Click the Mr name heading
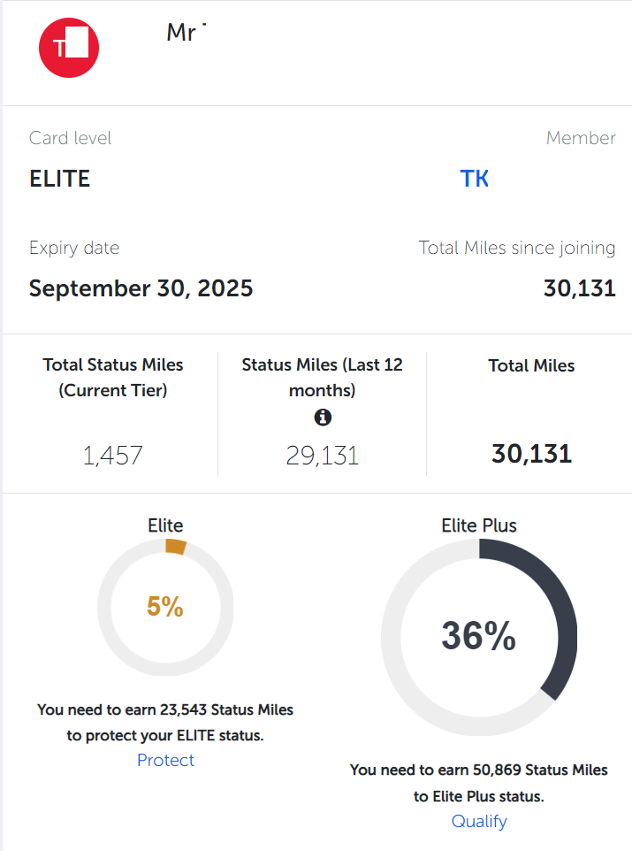 pos(186,33)
